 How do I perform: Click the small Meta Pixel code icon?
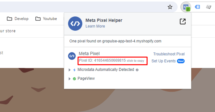click(x=72, y=56)
